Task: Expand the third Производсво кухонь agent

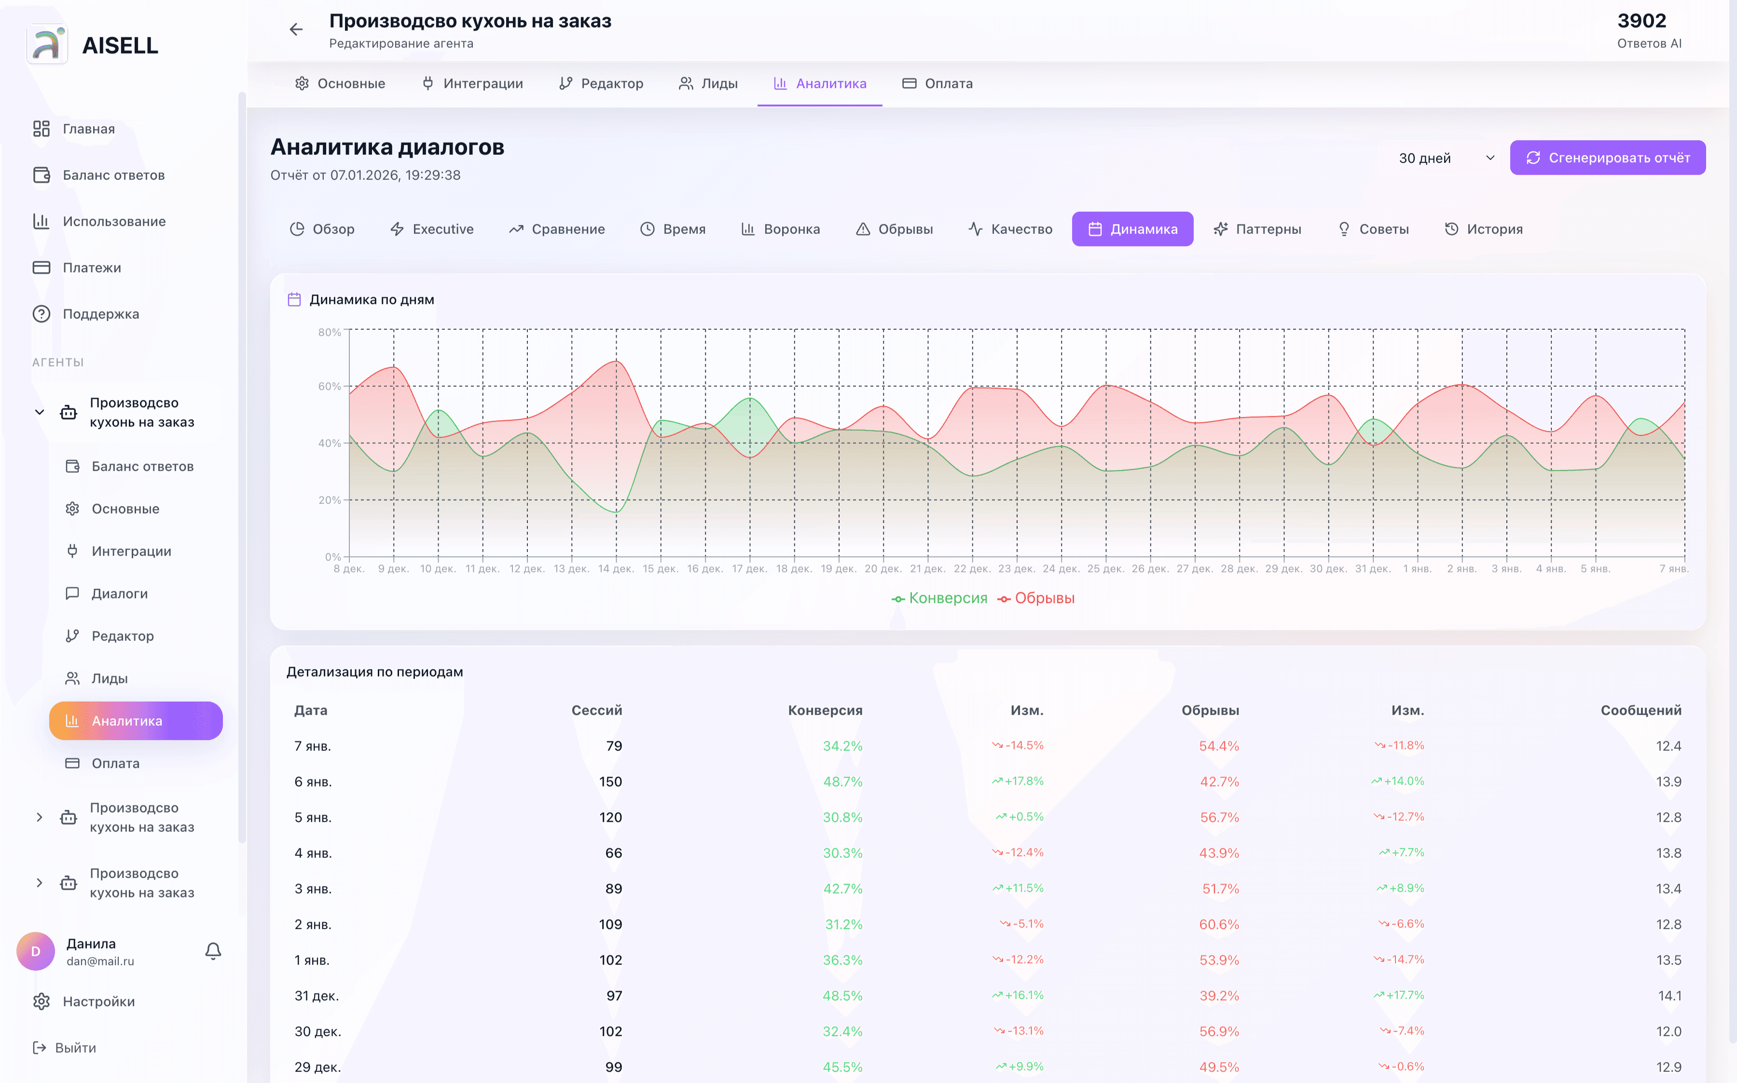Action: 40,882
